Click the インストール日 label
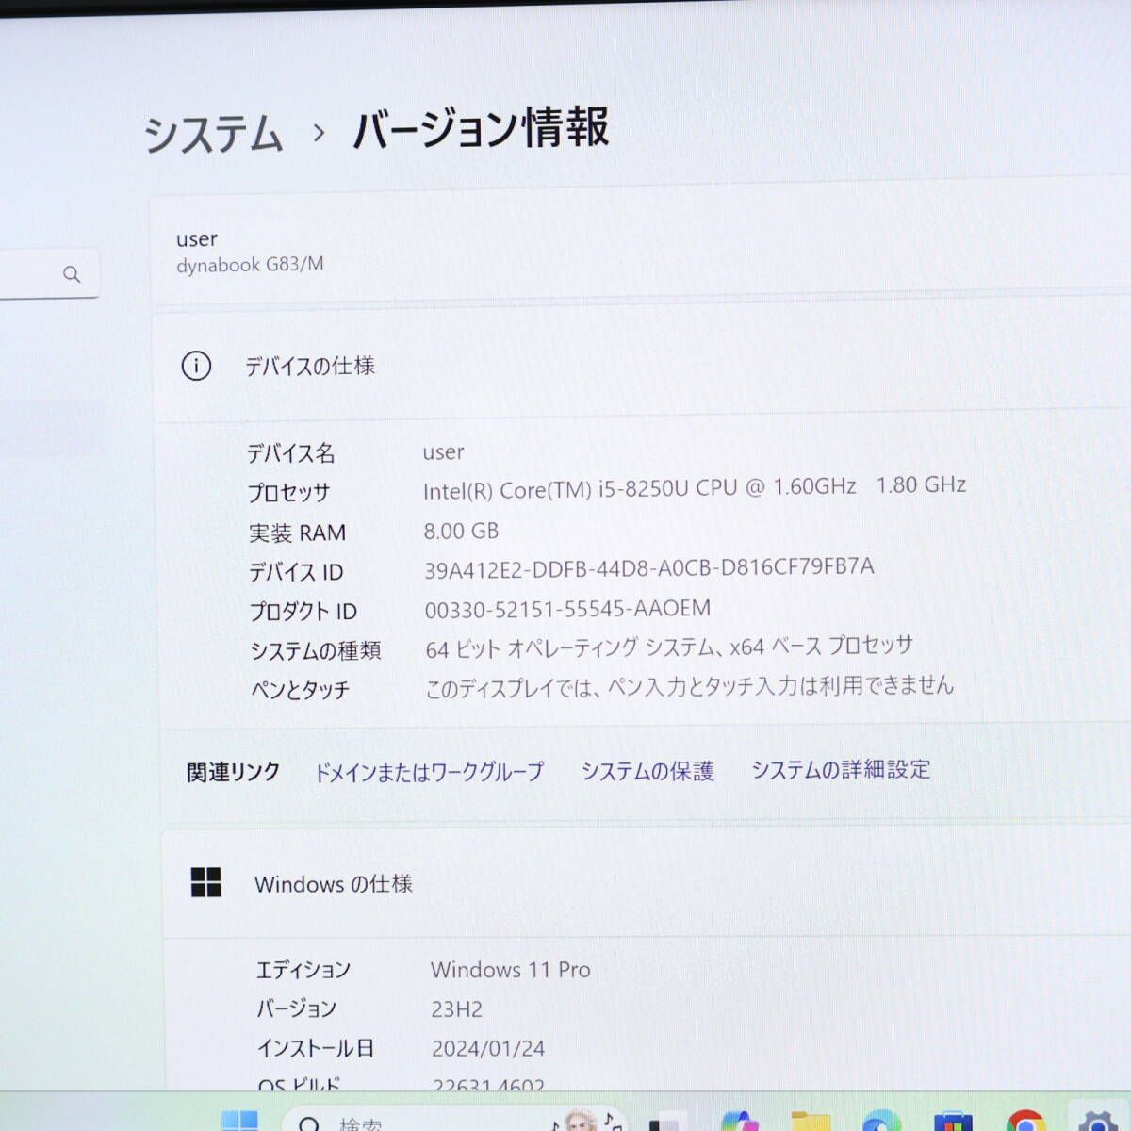The image size is (1131, 1131). tap(316, 1048)
